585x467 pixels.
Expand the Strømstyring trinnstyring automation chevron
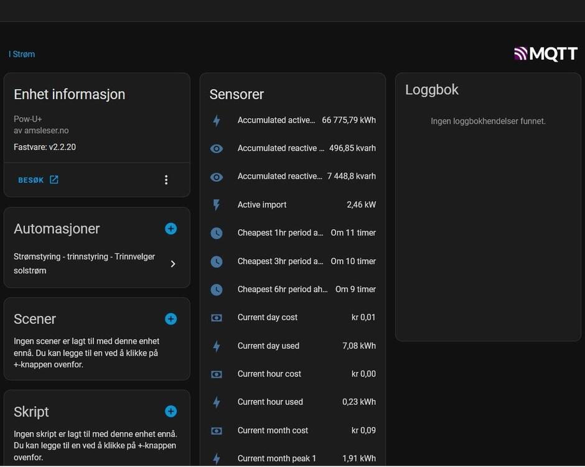pyautogui.click(x=173, y=264)
